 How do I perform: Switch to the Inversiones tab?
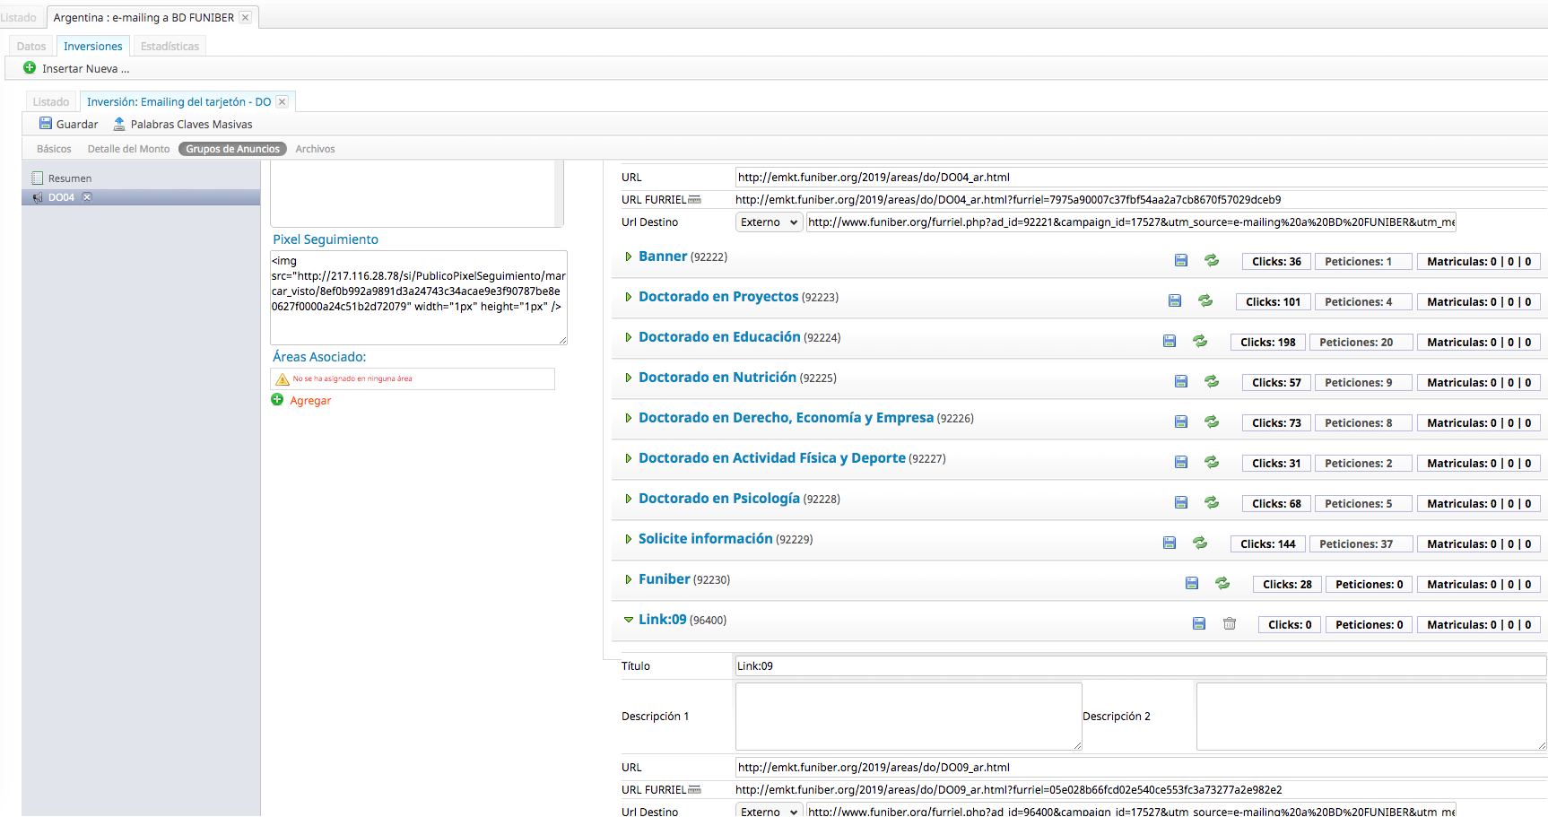point(93,46)
